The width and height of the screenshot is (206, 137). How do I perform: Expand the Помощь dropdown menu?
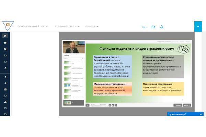tap(92, 26)
